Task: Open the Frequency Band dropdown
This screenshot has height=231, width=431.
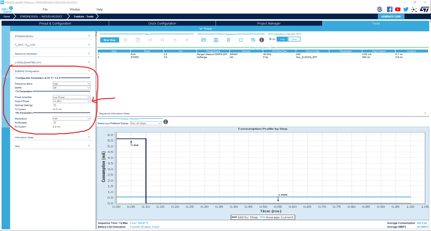Action: pyautogui.click(x=72, y=84)
